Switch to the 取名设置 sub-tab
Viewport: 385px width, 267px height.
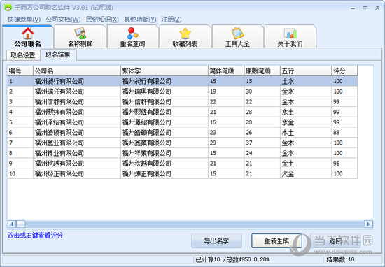click(x=23, y=55)
